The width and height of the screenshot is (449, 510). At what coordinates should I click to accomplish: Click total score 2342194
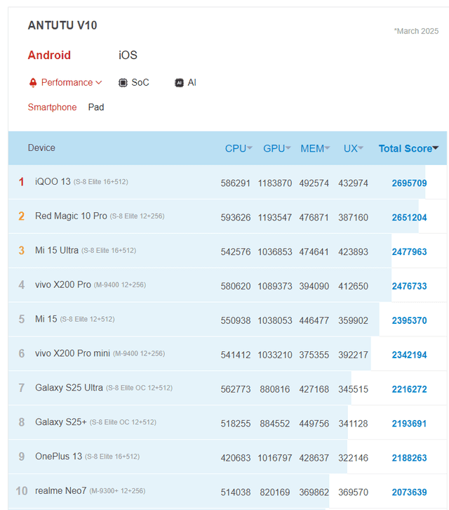click(409, 355)
